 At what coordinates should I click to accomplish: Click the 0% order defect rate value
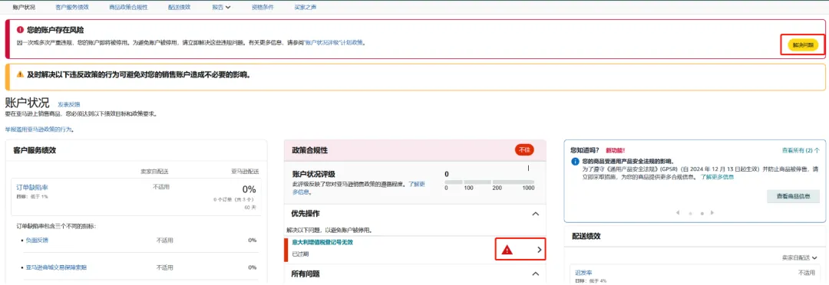pyautogui.click(x=249, y=189)
